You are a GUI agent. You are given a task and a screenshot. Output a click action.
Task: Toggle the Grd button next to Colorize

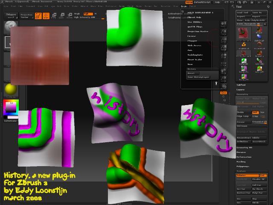(263, 176)
